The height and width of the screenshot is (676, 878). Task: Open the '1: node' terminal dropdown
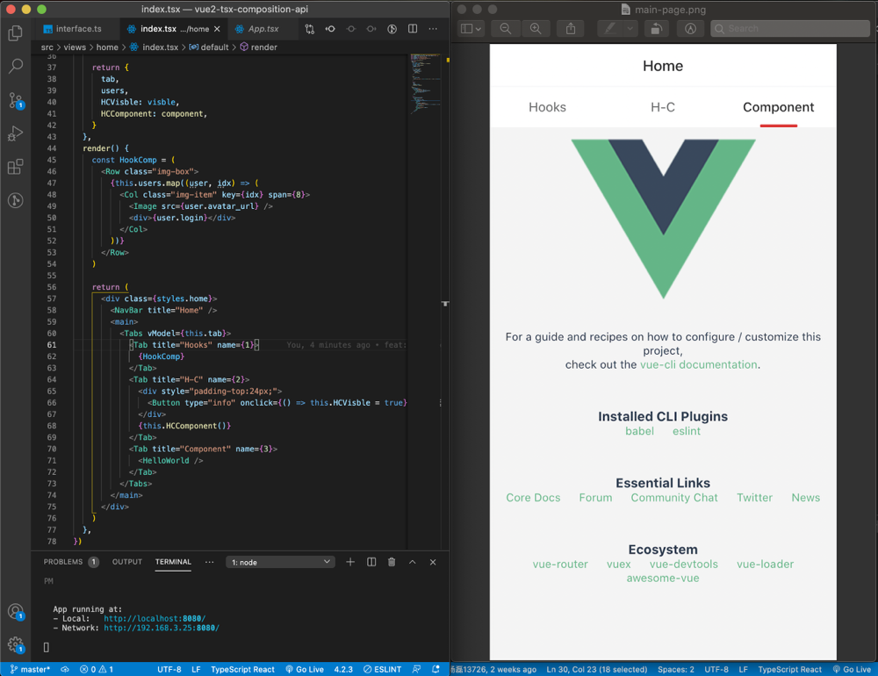(280, 562)
